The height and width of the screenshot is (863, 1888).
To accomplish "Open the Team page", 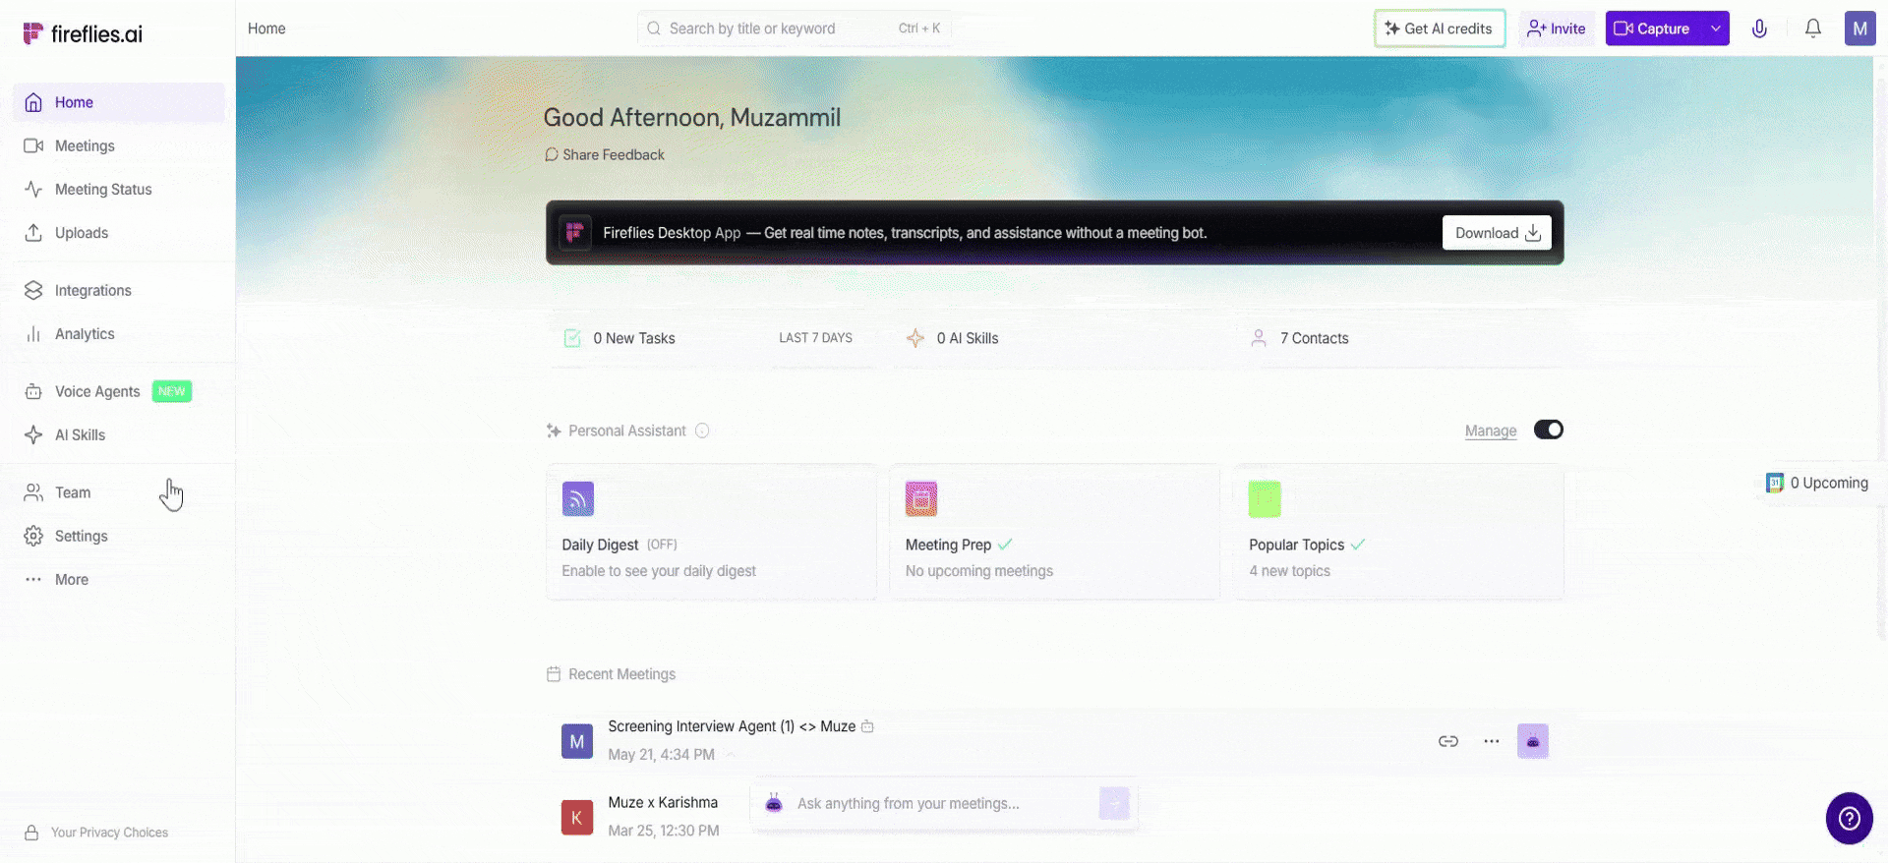I will [118, 492].
